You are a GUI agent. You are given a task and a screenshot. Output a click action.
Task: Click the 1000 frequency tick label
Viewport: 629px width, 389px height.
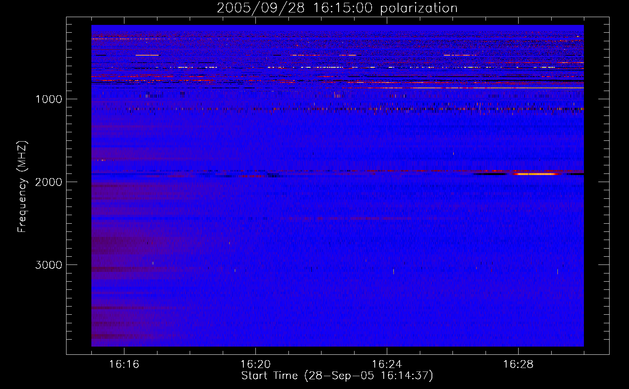coord(49,99)
